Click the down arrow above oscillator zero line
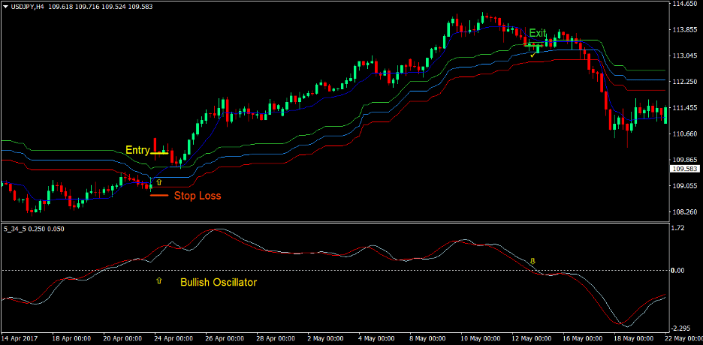This screenshot has width=703, height=345. 533,261
